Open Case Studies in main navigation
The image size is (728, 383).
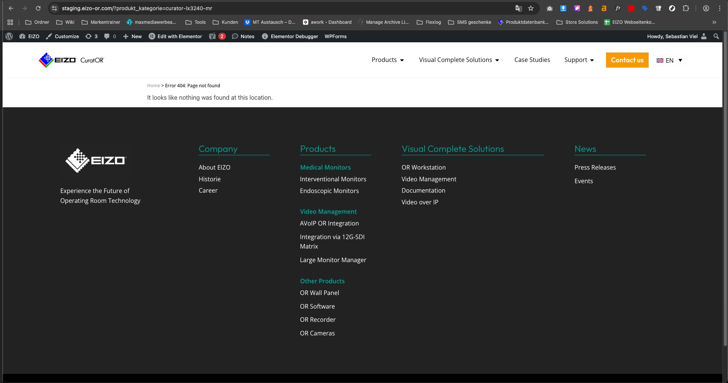532,60
